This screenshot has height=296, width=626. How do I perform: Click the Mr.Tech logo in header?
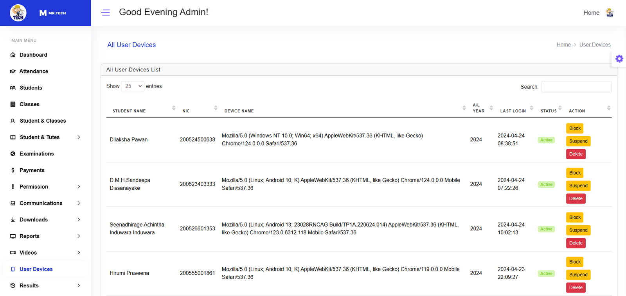52,13
